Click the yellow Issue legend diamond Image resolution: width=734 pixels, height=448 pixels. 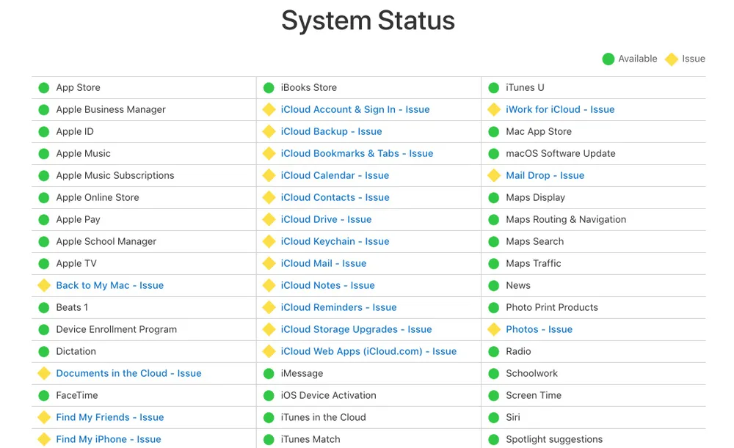(x=671, y=59)
